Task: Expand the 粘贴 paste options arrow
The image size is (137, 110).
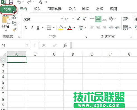Action: coord(6,31)
